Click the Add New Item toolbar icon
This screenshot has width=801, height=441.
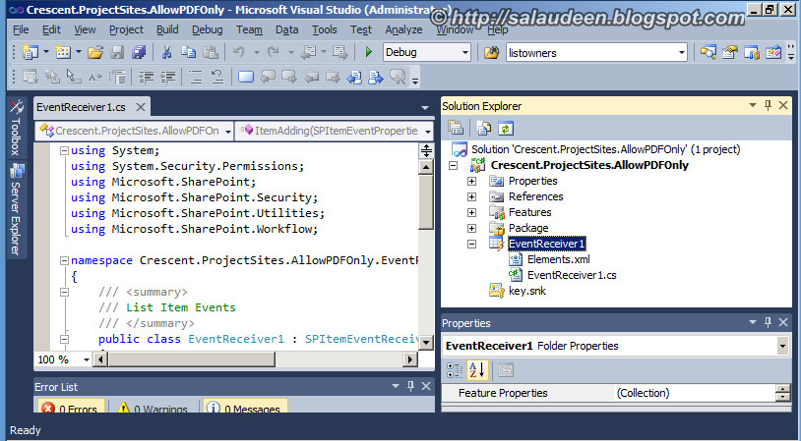tap(63, 52)
